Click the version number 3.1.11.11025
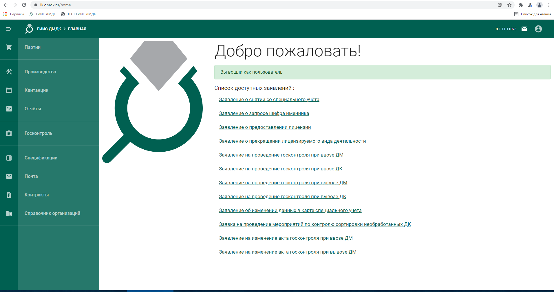This screenshot has width=554, height=292. pyautogui.click(x=506, y=29)
